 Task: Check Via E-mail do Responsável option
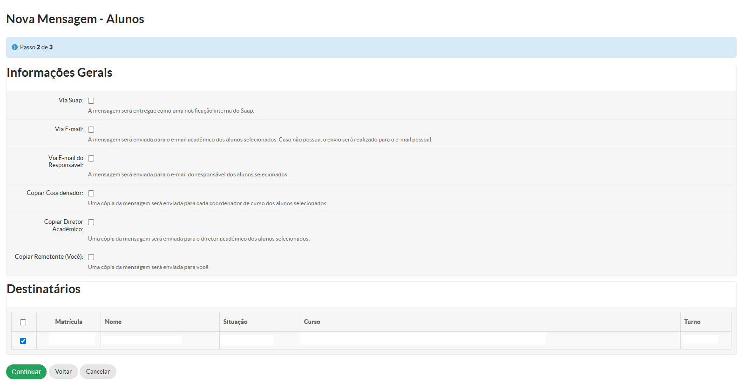click(91, 159)
